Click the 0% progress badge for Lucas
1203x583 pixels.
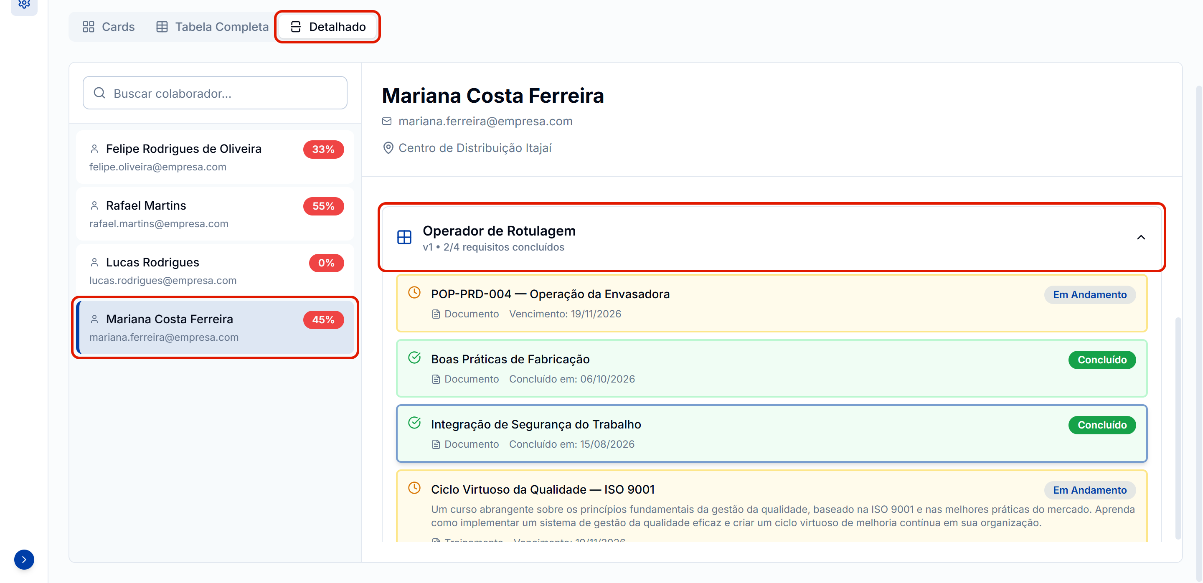click(326, 263)
